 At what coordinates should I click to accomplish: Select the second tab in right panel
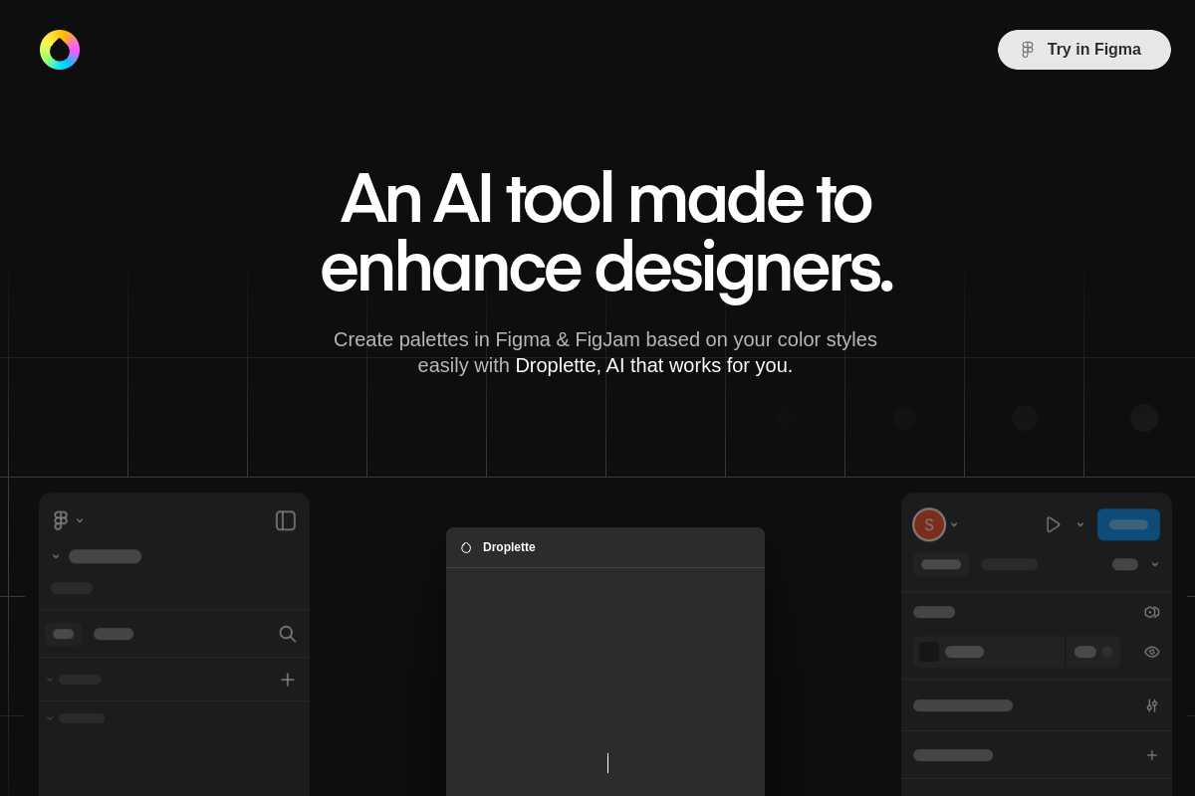(1009, 564)
